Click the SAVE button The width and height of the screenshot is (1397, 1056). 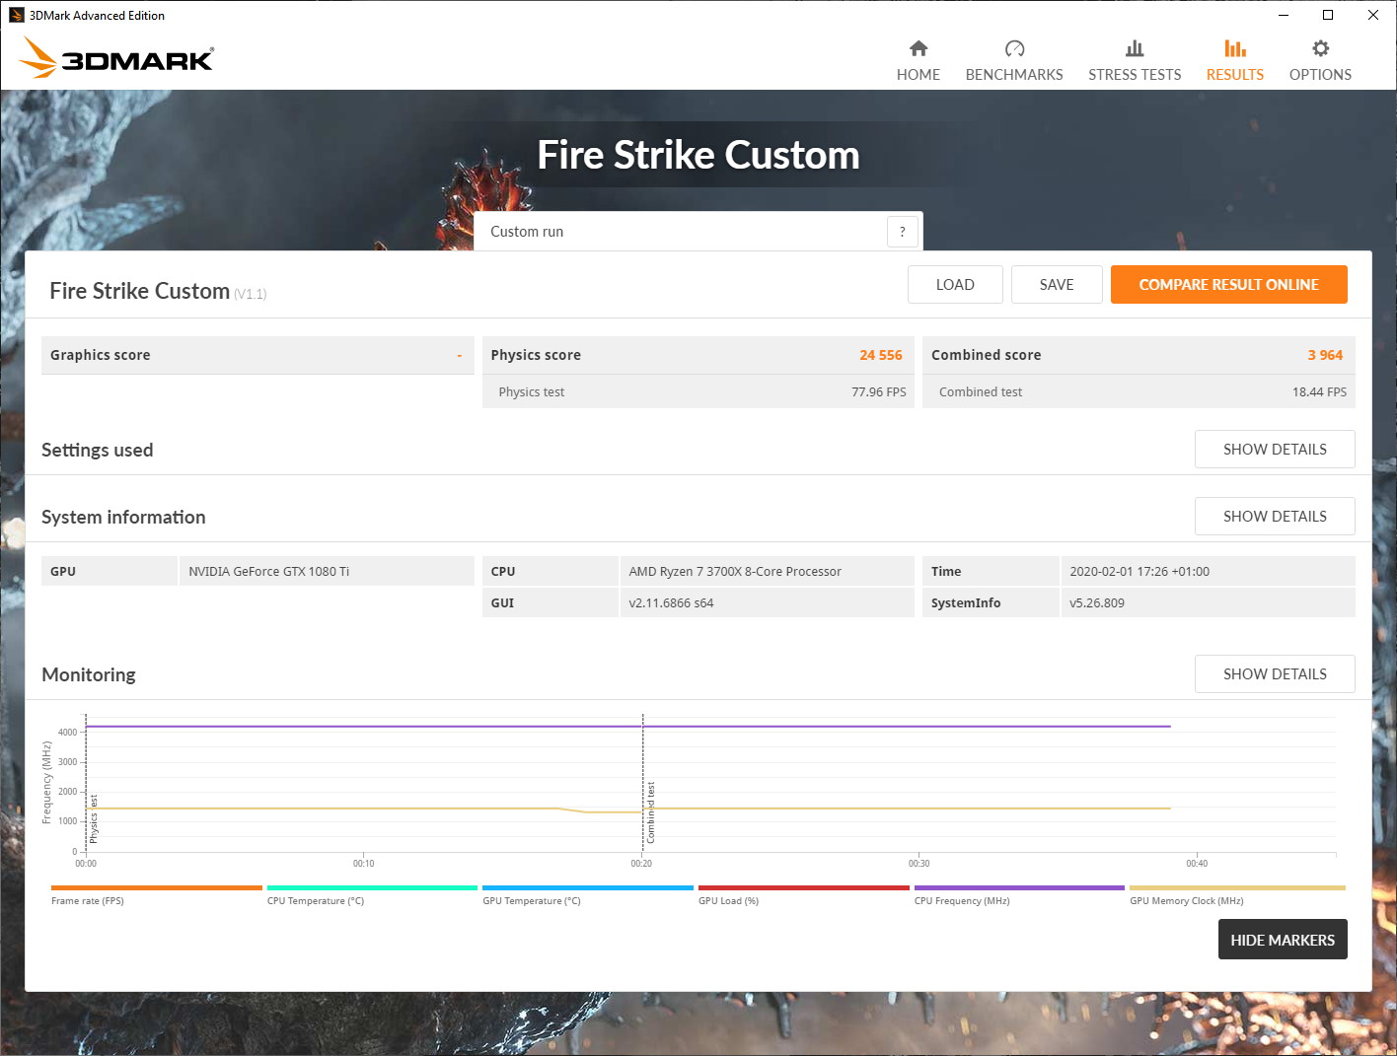[x=1057, y=285]
